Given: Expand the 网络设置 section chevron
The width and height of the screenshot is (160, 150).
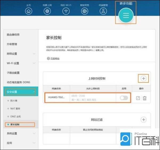Looking at the screenshot, I should [34, 54].
